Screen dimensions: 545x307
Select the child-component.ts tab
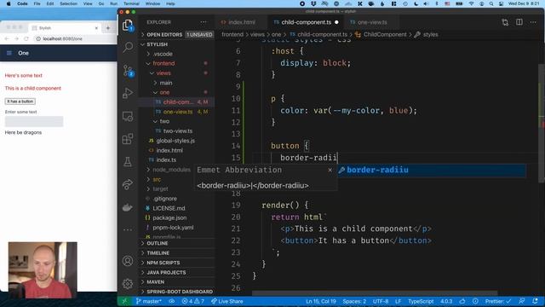[306, 22]
